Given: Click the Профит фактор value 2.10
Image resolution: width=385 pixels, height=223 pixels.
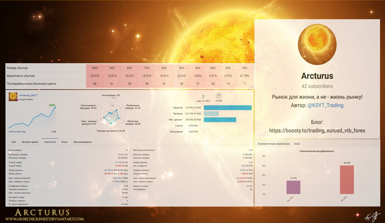Looking at the screenshot, I should 250,163.
